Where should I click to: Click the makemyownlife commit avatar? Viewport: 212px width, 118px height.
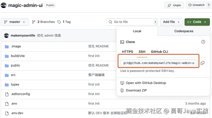6,36
